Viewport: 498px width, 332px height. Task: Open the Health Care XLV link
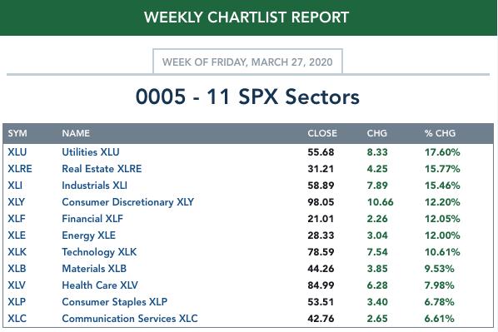(x=100, y=285)
